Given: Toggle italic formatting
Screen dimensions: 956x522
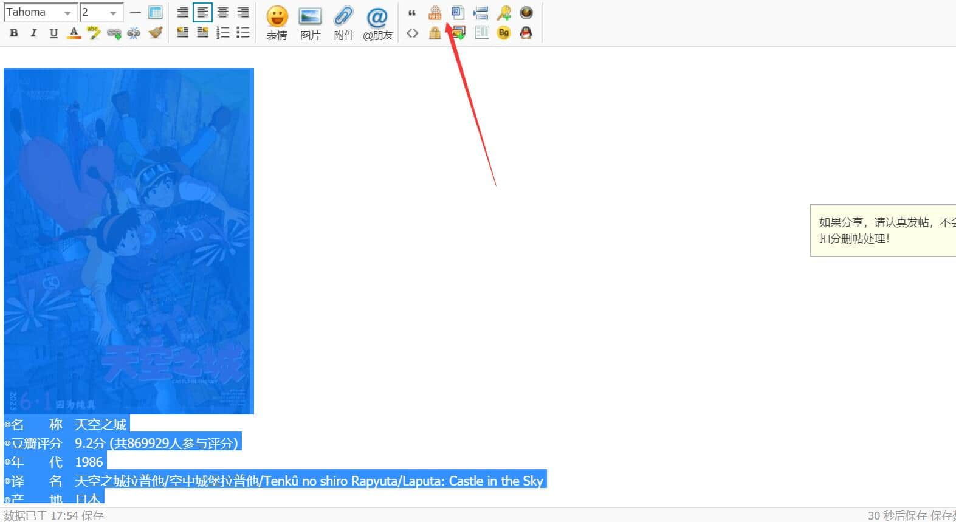Looking at the screenshot, I should click(x=34, y=33).
